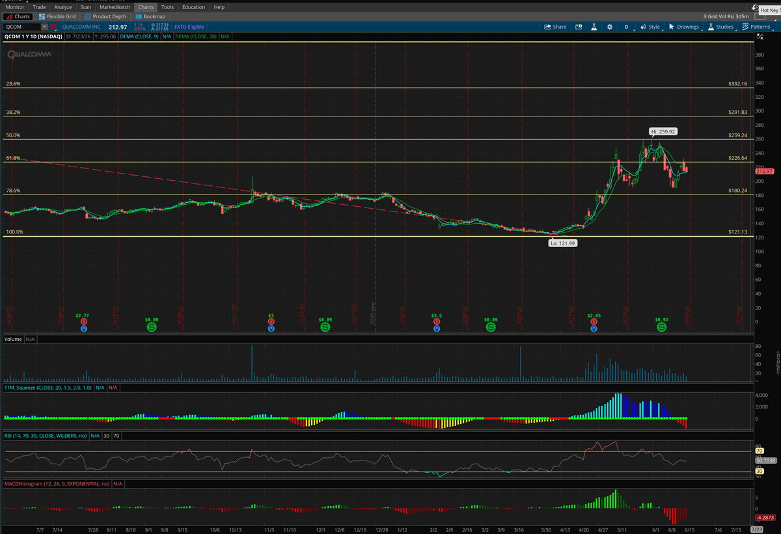Open the D timeframe dropdown
Screen dimensions: 781x534
click(x=627, y=27)
